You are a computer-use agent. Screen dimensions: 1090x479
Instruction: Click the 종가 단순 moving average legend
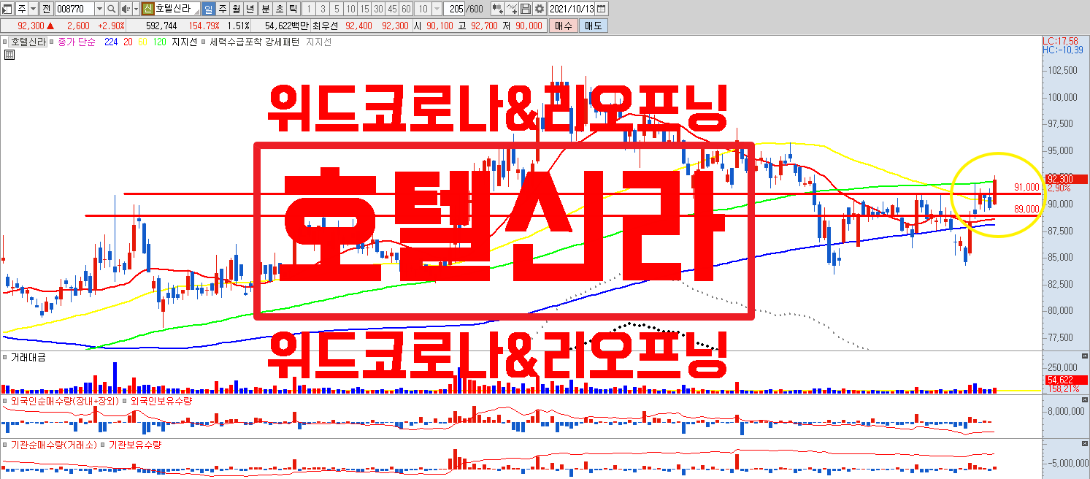click(77, 42)
